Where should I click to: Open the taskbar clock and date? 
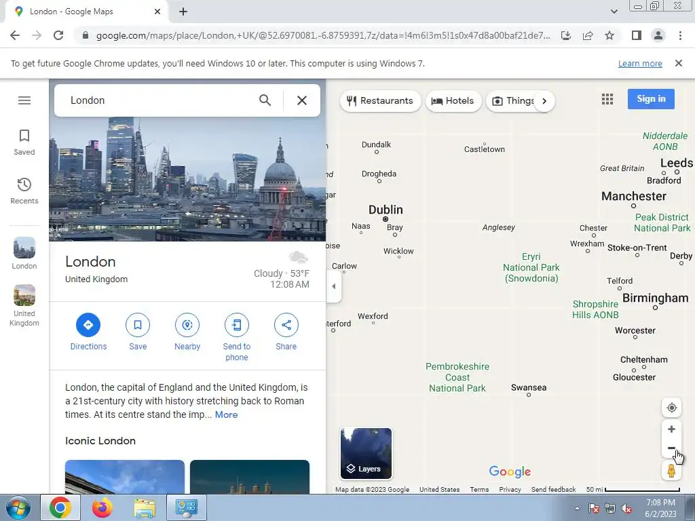(660, 508)
